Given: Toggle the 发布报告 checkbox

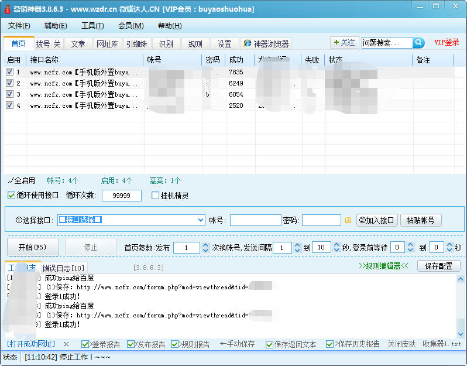Looking at the screenshot, I should [131, 344].
